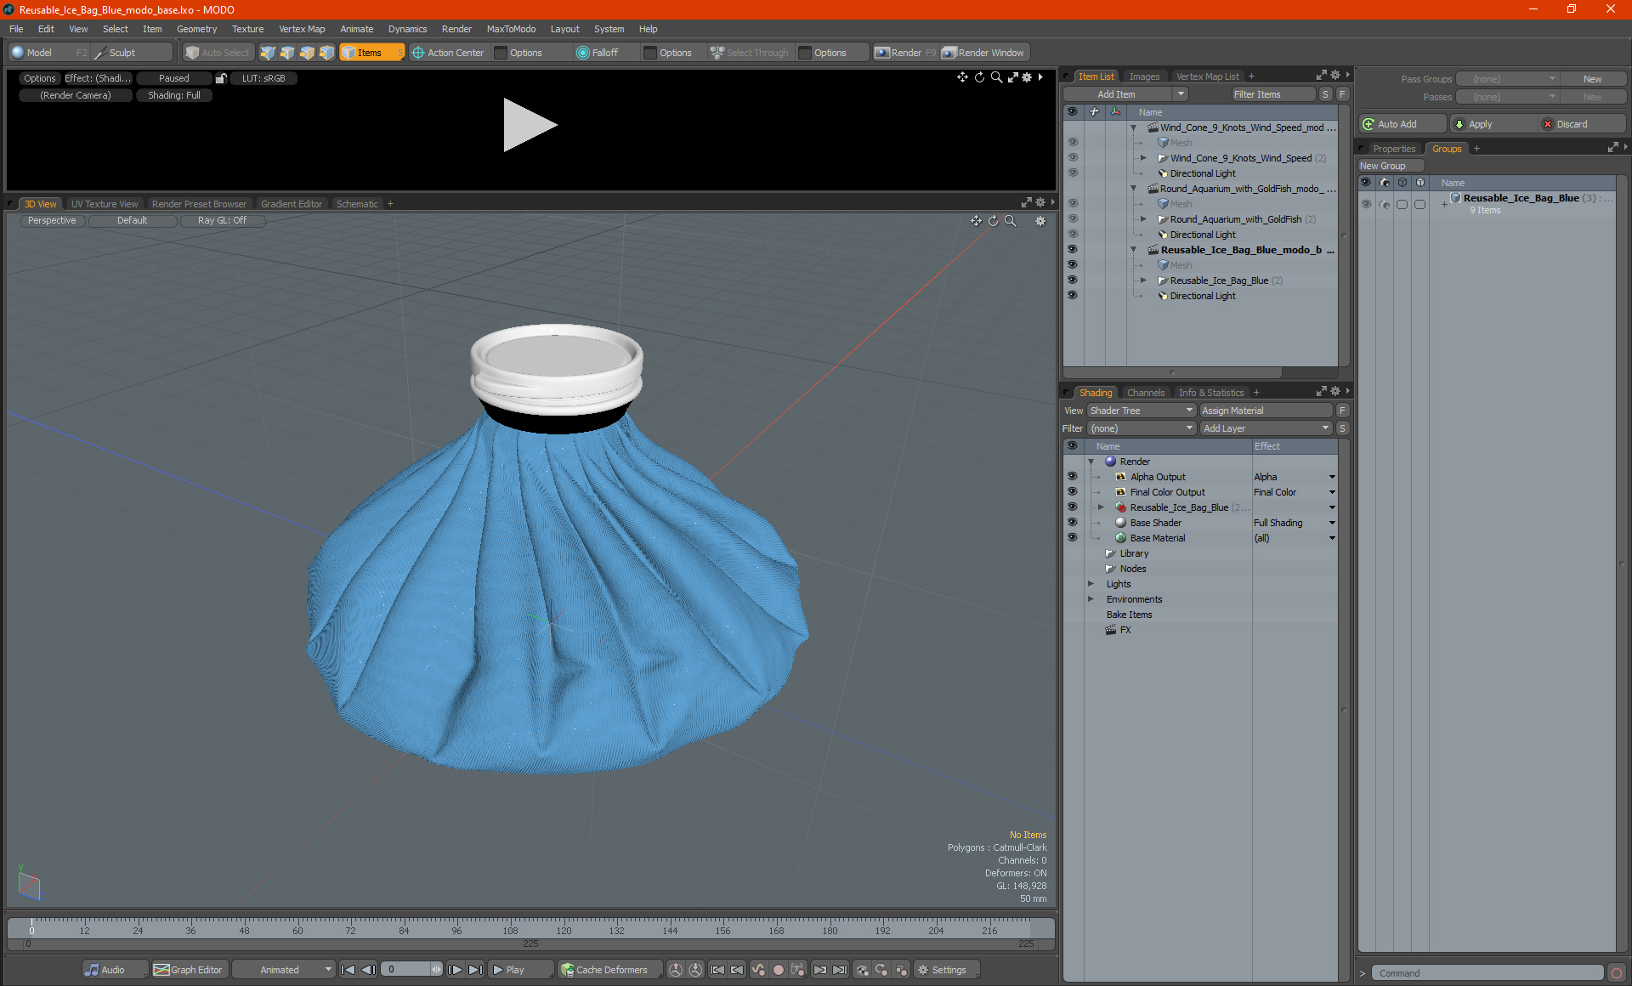The image size is (1632, 986).
Task: Toggle the preview lock icon
Action: [x=221, y=78]
